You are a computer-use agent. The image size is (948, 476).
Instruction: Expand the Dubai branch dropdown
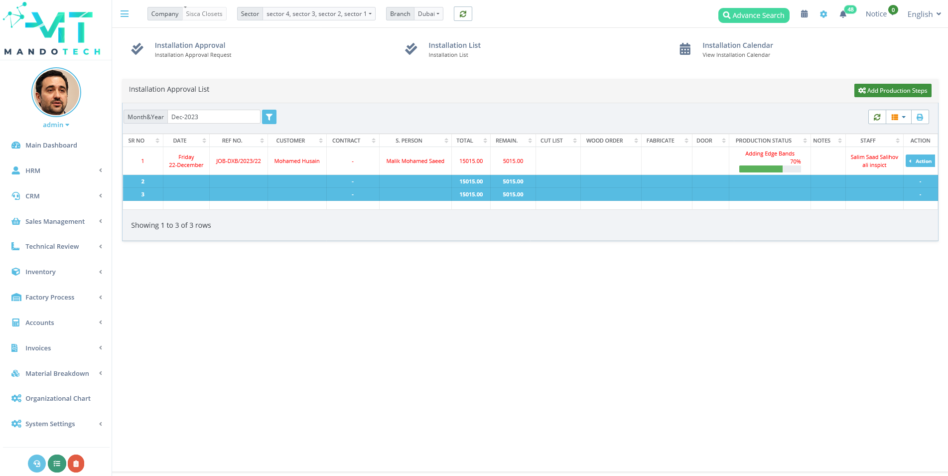pos(428,13)
